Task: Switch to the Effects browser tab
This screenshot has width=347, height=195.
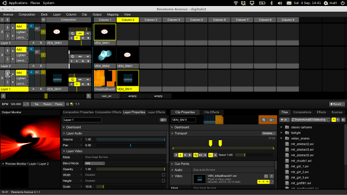Action: pos(321,112)
